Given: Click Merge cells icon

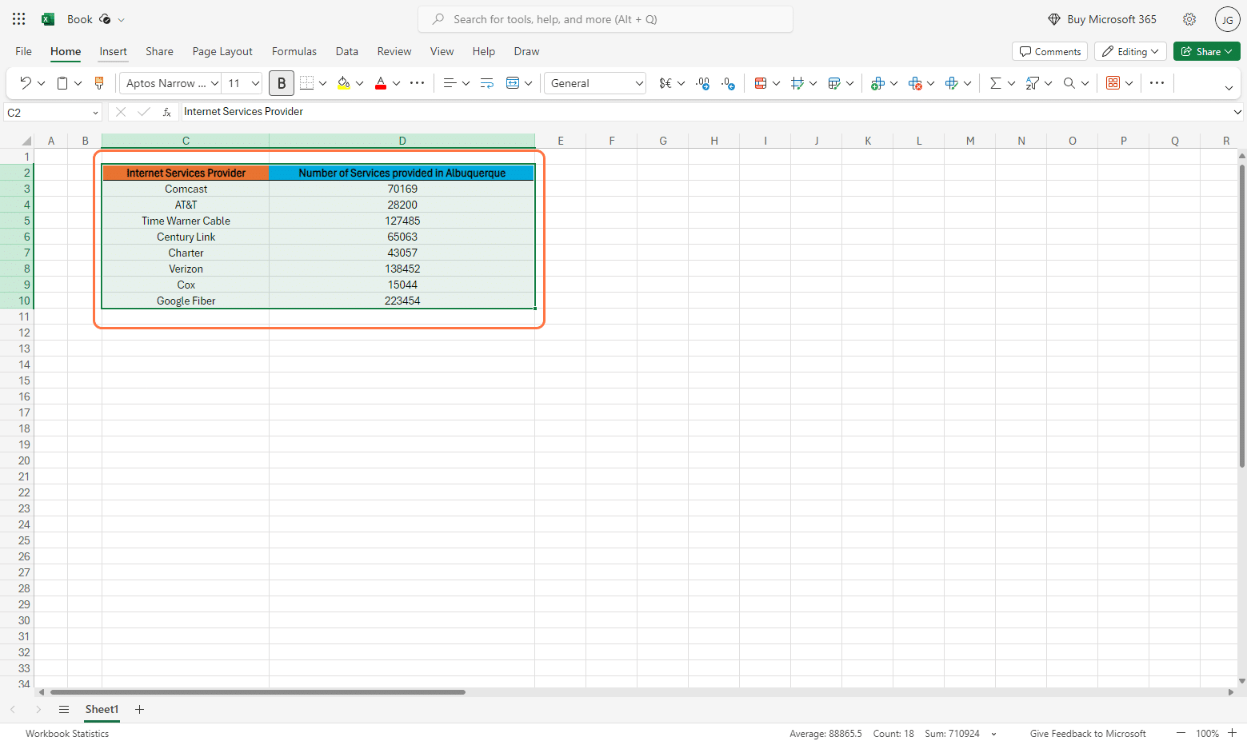Looking at the screenshot, I should 513,83.
